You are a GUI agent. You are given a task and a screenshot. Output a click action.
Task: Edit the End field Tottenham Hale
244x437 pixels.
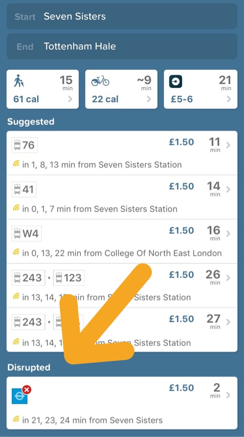point(122,46)
